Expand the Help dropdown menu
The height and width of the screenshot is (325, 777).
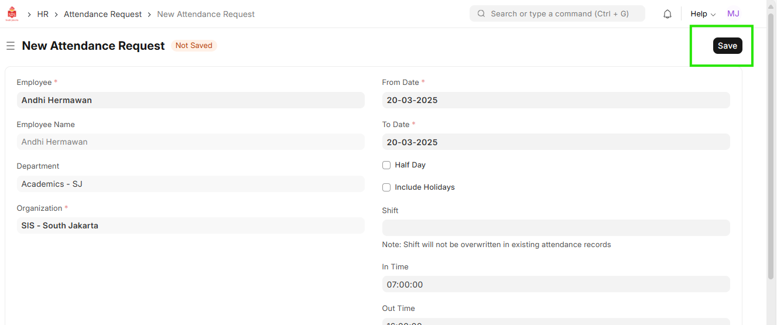point(703,14)
